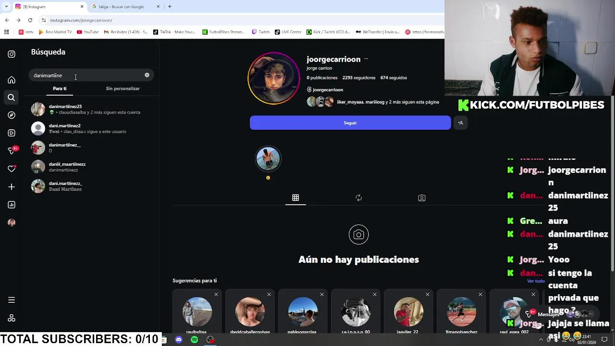Open the Dashboard chart icon in sidebar
Viewport: 615px width, 346px height.
(12, 205)
